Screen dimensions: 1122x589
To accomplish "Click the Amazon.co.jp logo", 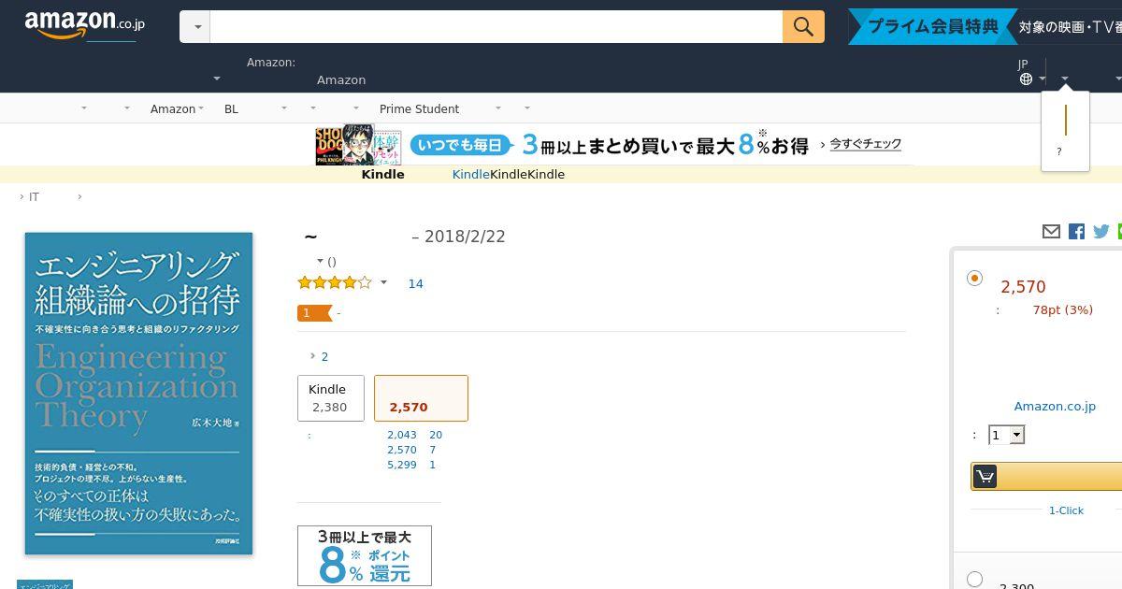I will [x=84, y=25].
